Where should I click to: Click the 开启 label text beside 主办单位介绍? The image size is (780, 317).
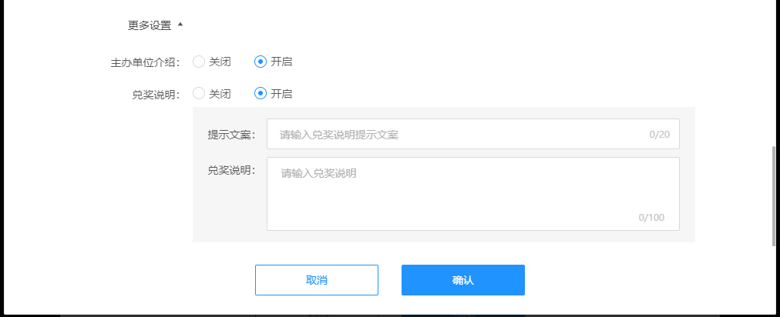tap(281, 62)
